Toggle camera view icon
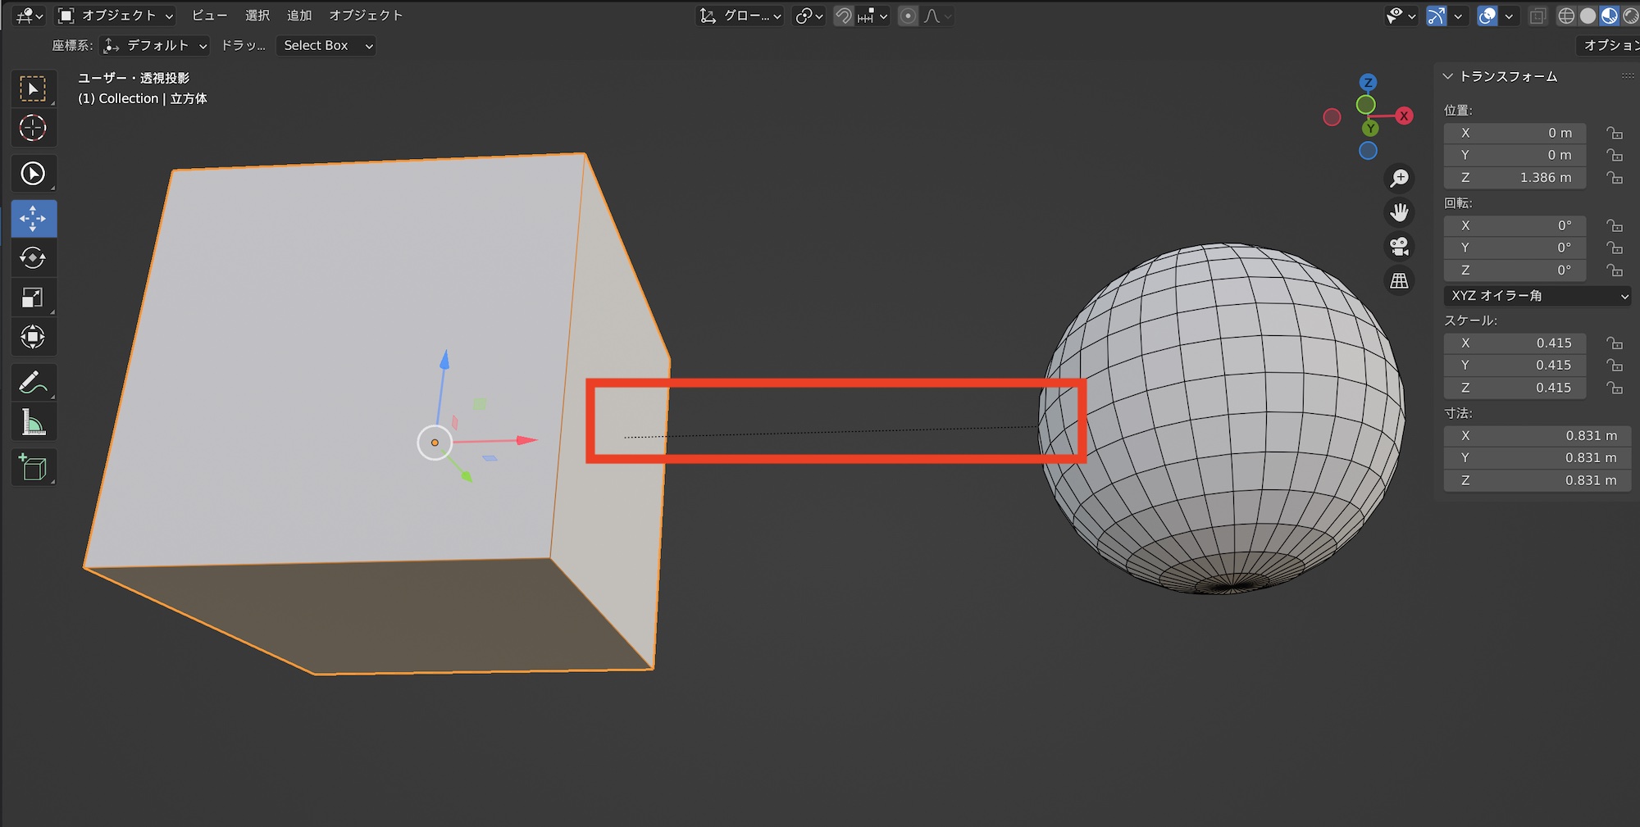1640x827 pixels. [1399, 246]
